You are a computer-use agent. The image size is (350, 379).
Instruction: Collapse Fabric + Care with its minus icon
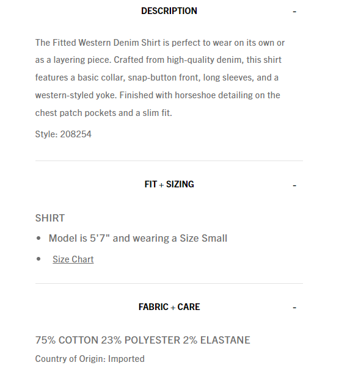point(294,308)
